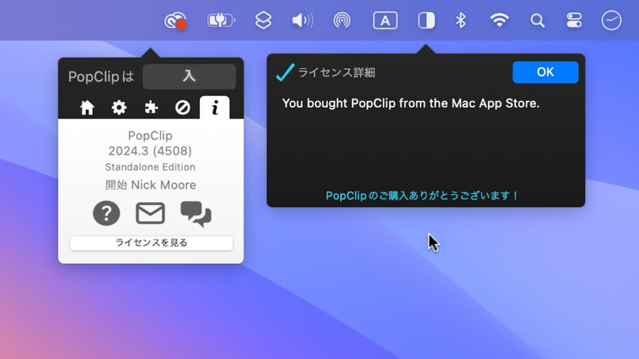Click the ライセンスを見る button
The image size is (639, 359).
[x=151, y=244]
